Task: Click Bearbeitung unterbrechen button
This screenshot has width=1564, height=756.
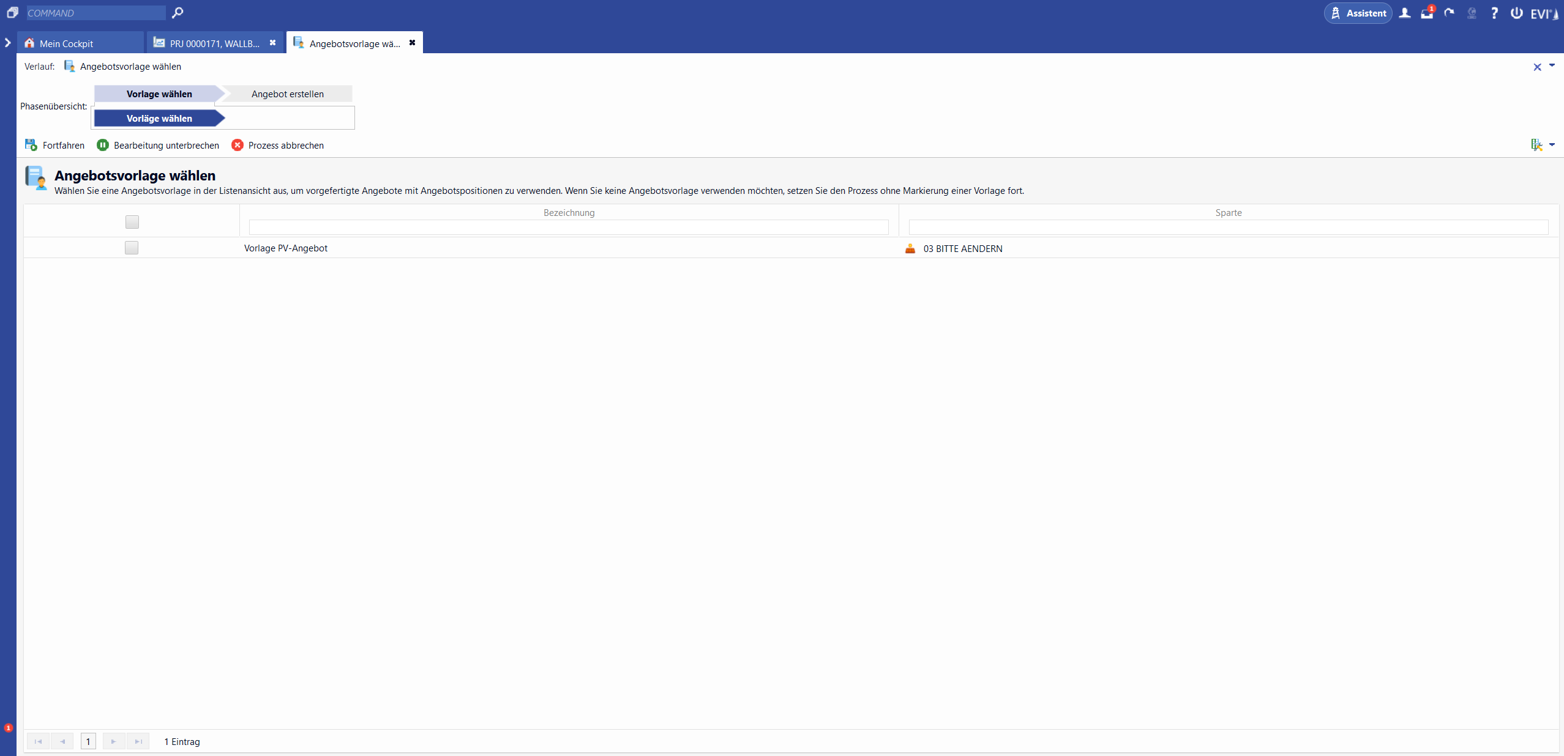Action: tap(158, 145)
